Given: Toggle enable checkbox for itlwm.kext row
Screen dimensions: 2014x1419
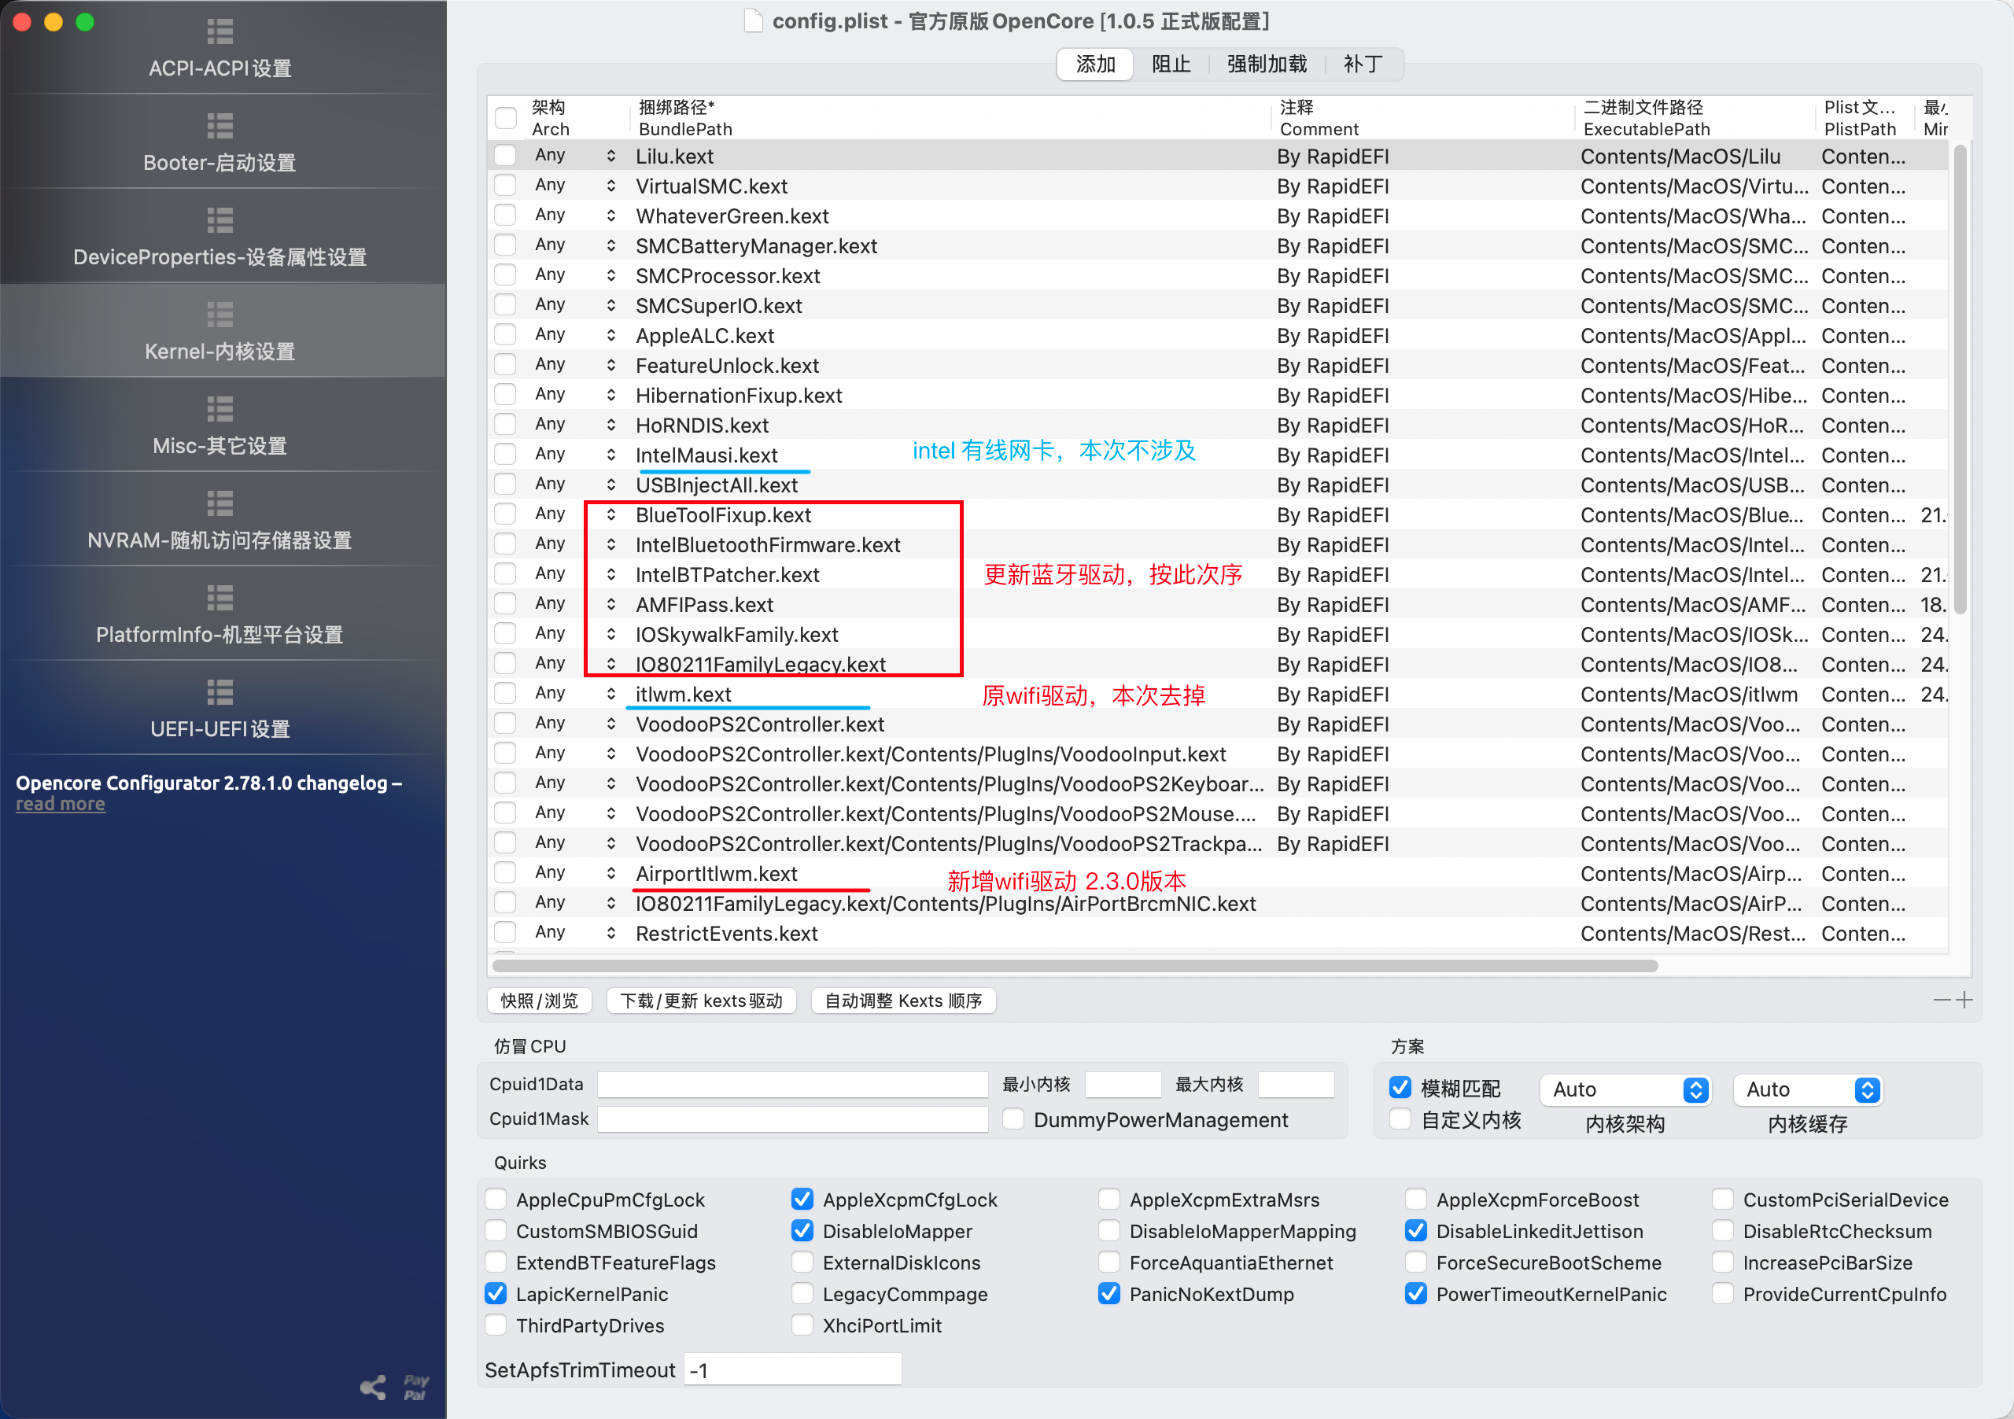Looking at the screenshot, I should click(504, 694).
